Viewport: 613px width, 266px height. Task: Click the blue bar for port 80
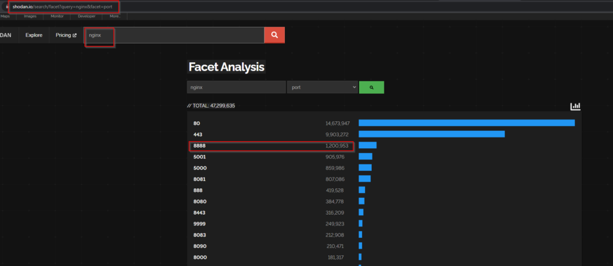click(466, 123)
